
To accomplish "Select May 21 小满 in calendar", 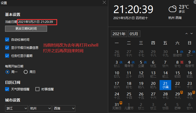I will 165,85.
